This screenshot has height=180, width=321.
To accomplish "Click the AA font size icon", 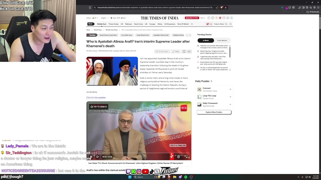I will [x=189, y=51].
